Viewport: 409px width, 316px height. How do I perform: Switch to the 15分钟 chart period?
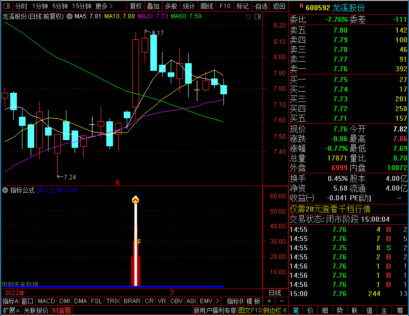click(82, 6)
